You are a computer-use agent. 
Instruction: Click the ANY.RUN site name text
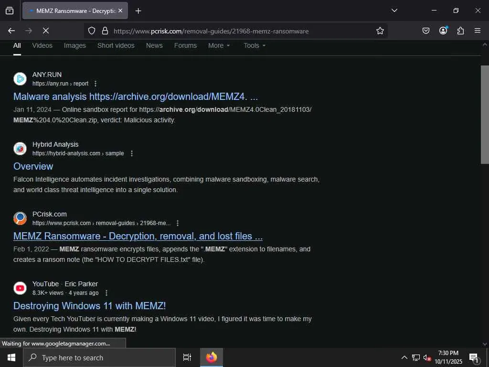[x=47, y=75]
